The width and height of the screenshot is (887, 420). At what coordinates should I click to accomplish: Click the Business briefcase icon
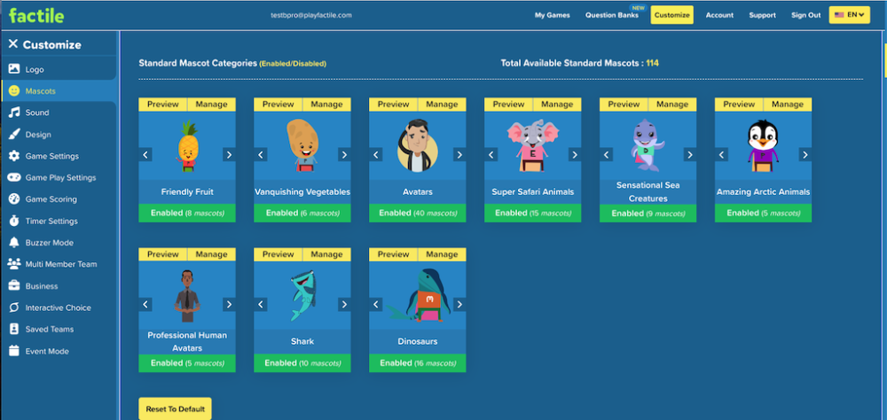pos(14,286)
